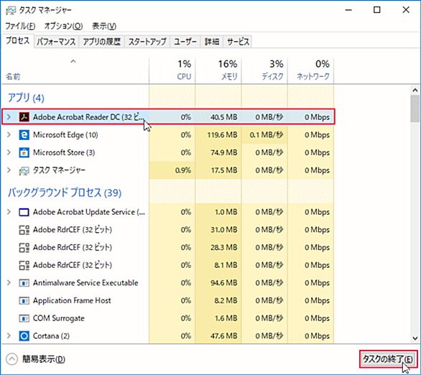This screenshot has height=375, width=421.
Task: Expand the Microsoft Store (3) process group
Action: [9, 152]
